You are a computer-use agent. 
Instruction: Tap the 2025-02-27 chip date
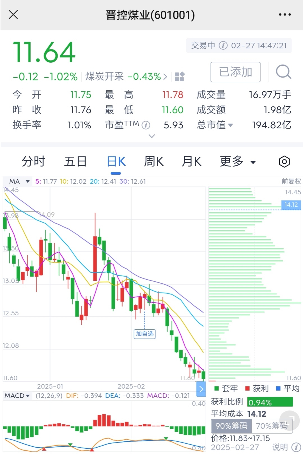pyautogui.click(x=235, y=447)
